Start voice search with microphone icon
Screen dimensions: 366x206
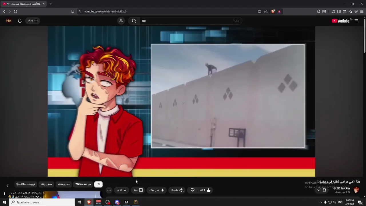[121, 21]
